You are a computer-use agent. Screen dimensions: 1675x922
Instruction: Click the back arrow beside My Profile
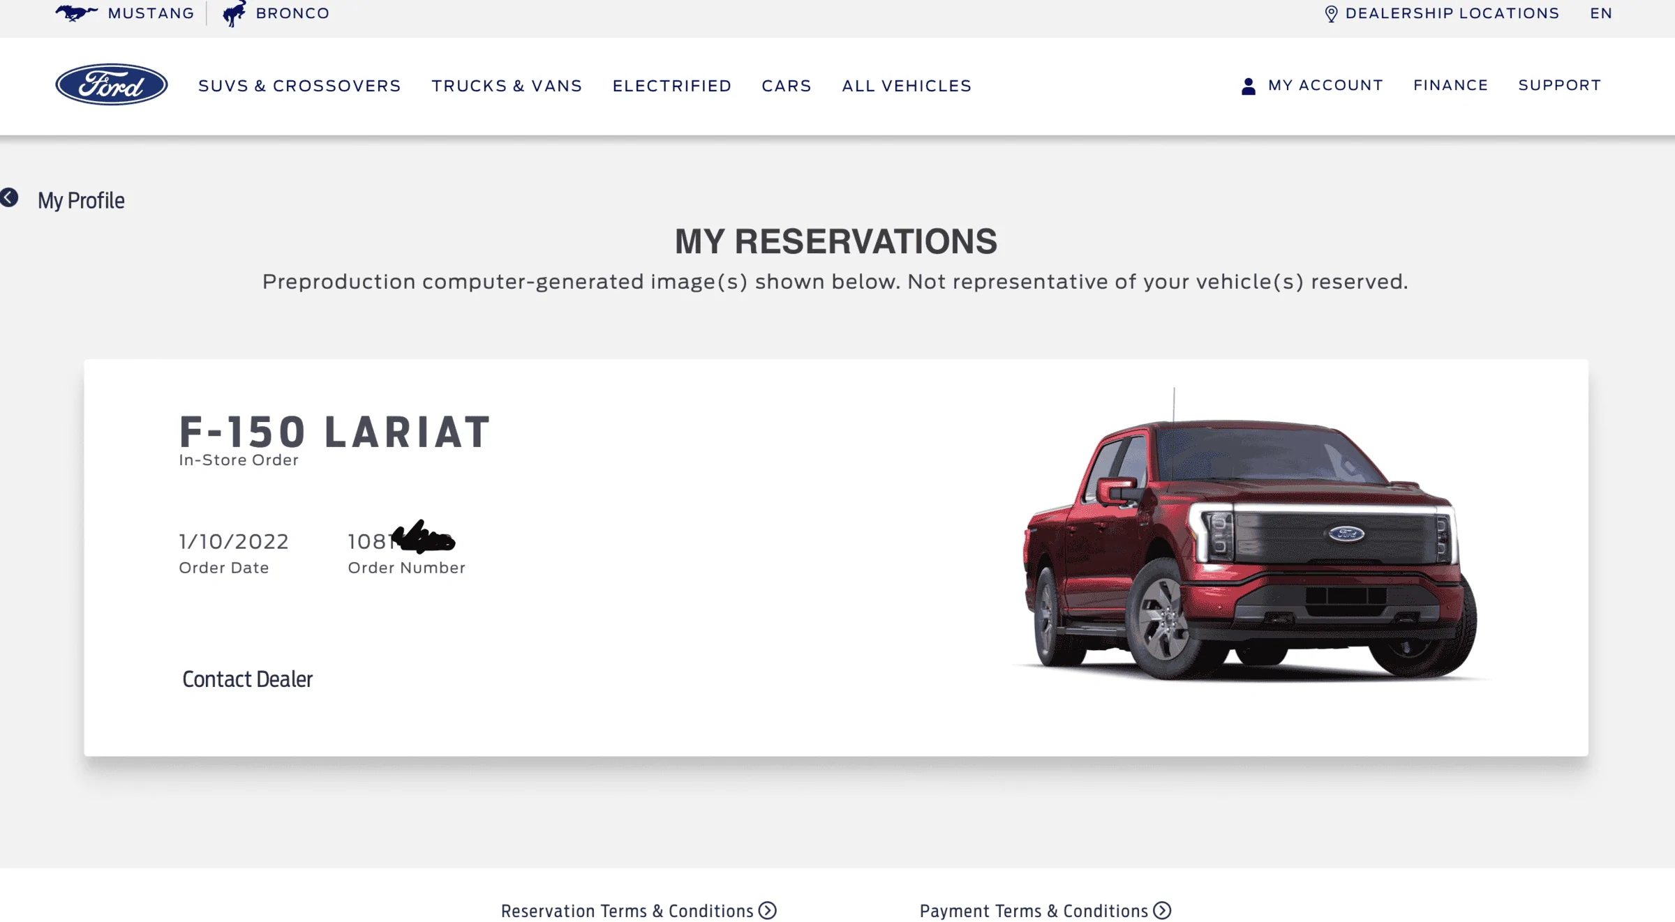pyautogui.click(x=9, y=197)
